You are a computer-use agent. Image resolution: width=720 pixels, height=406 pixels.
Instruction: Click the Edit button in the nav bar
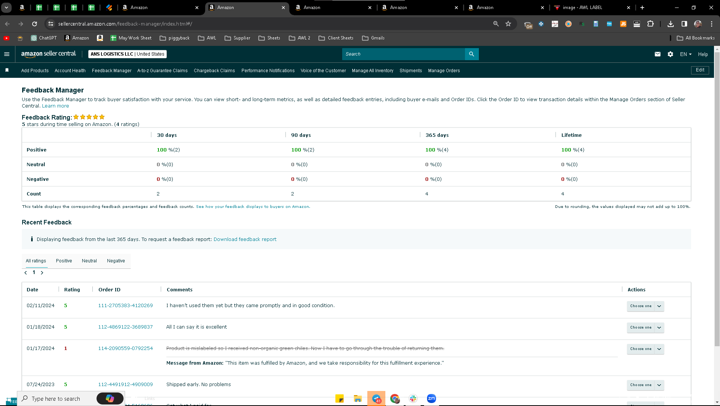click(700, 70)
